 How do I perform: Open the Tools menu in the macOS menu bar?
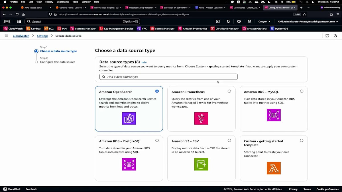[75, 2]
